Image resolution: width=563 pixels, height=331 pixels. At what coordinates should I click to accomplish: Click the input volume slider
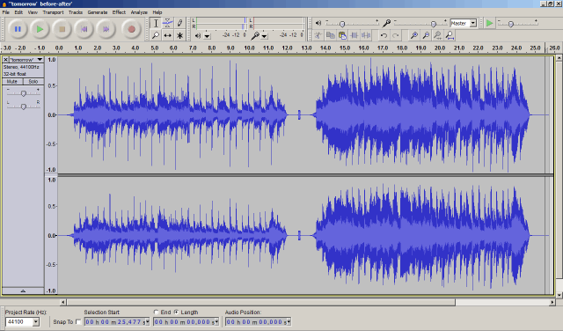click(x=420, y=24)
